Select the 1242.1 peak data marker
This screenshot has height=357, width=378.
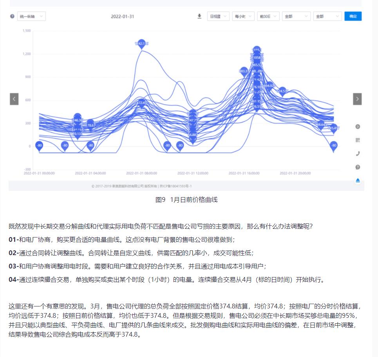click(x=141, y=44)
